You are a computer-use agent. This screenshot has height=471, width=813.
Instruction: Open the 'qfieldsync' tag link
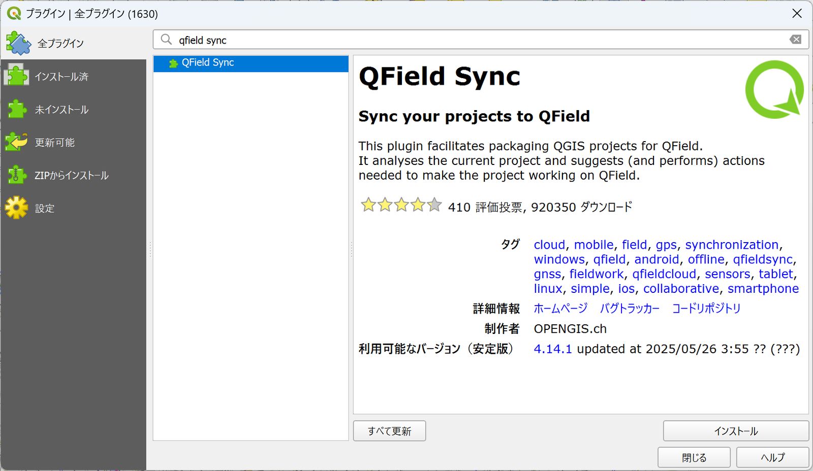tap(763, 259)
